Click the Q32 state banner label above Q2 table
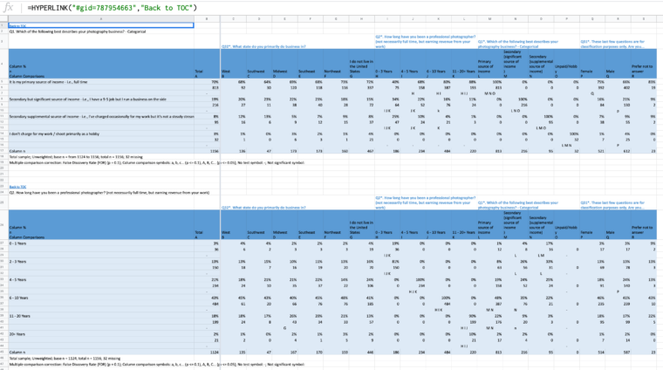The width and height of the screenshot is (663, 370). 263,208
